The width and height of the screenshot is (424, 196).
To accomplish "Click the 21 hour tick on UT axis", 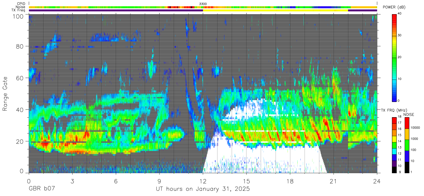I will pyautogui.click(x=334, y=181).
